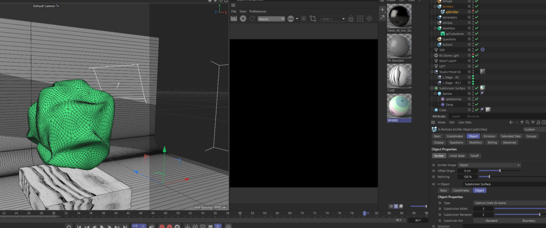Viewport: 546px width, 228px height.
Task: Click the timeline play button
Action: [x=102, y=227]
